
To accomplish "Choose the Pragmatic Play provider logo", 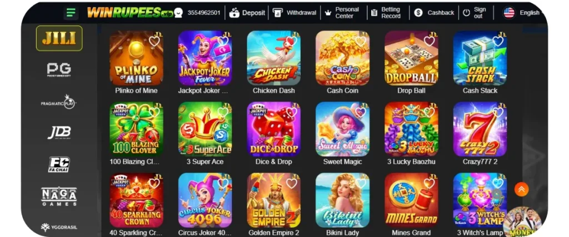I will [58, 102].
